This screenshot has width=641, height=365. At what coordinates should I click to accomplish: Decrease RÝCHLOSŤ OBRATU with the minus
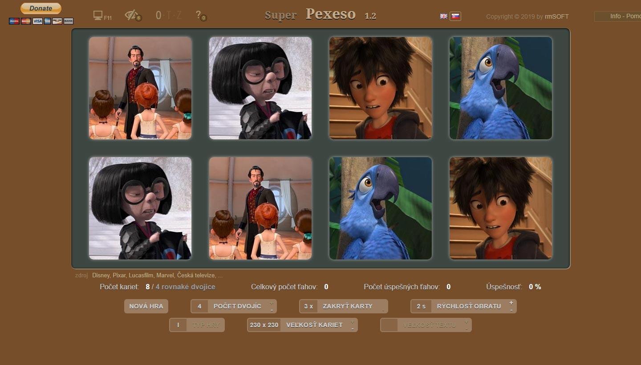pos(511,310)
